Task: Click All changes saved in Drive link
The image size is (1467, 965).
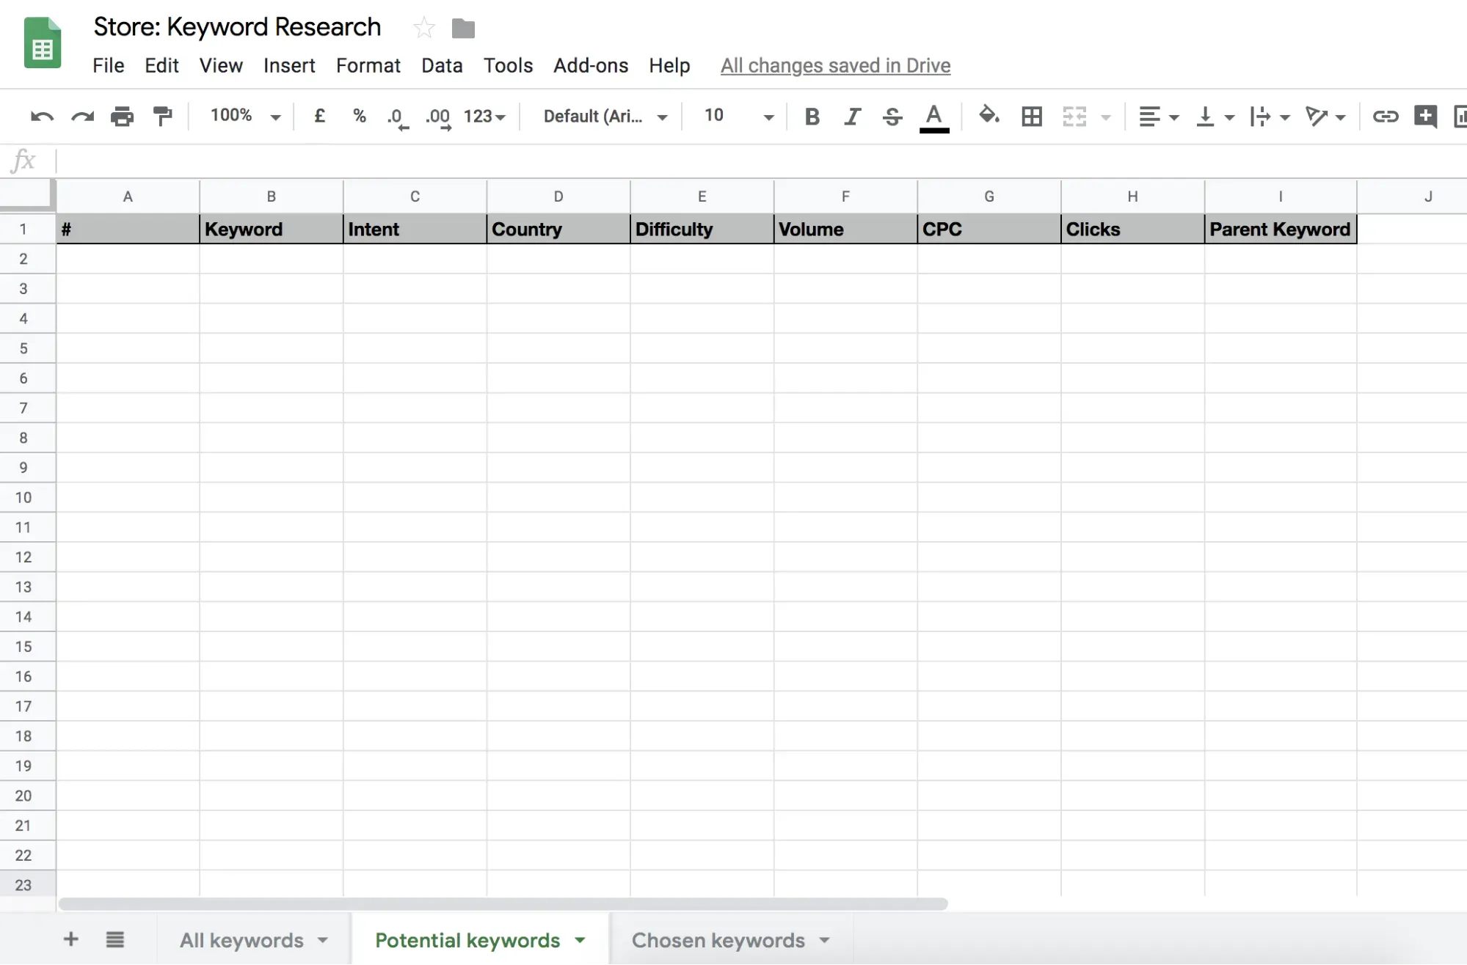Action: pyautogui.click(x=835, y=65)
